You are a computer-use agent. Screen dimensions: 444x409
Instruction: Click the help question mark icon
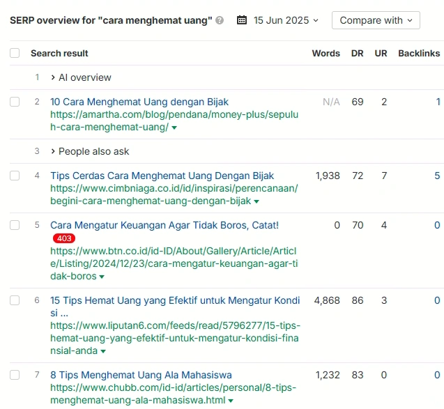(220, 20)
